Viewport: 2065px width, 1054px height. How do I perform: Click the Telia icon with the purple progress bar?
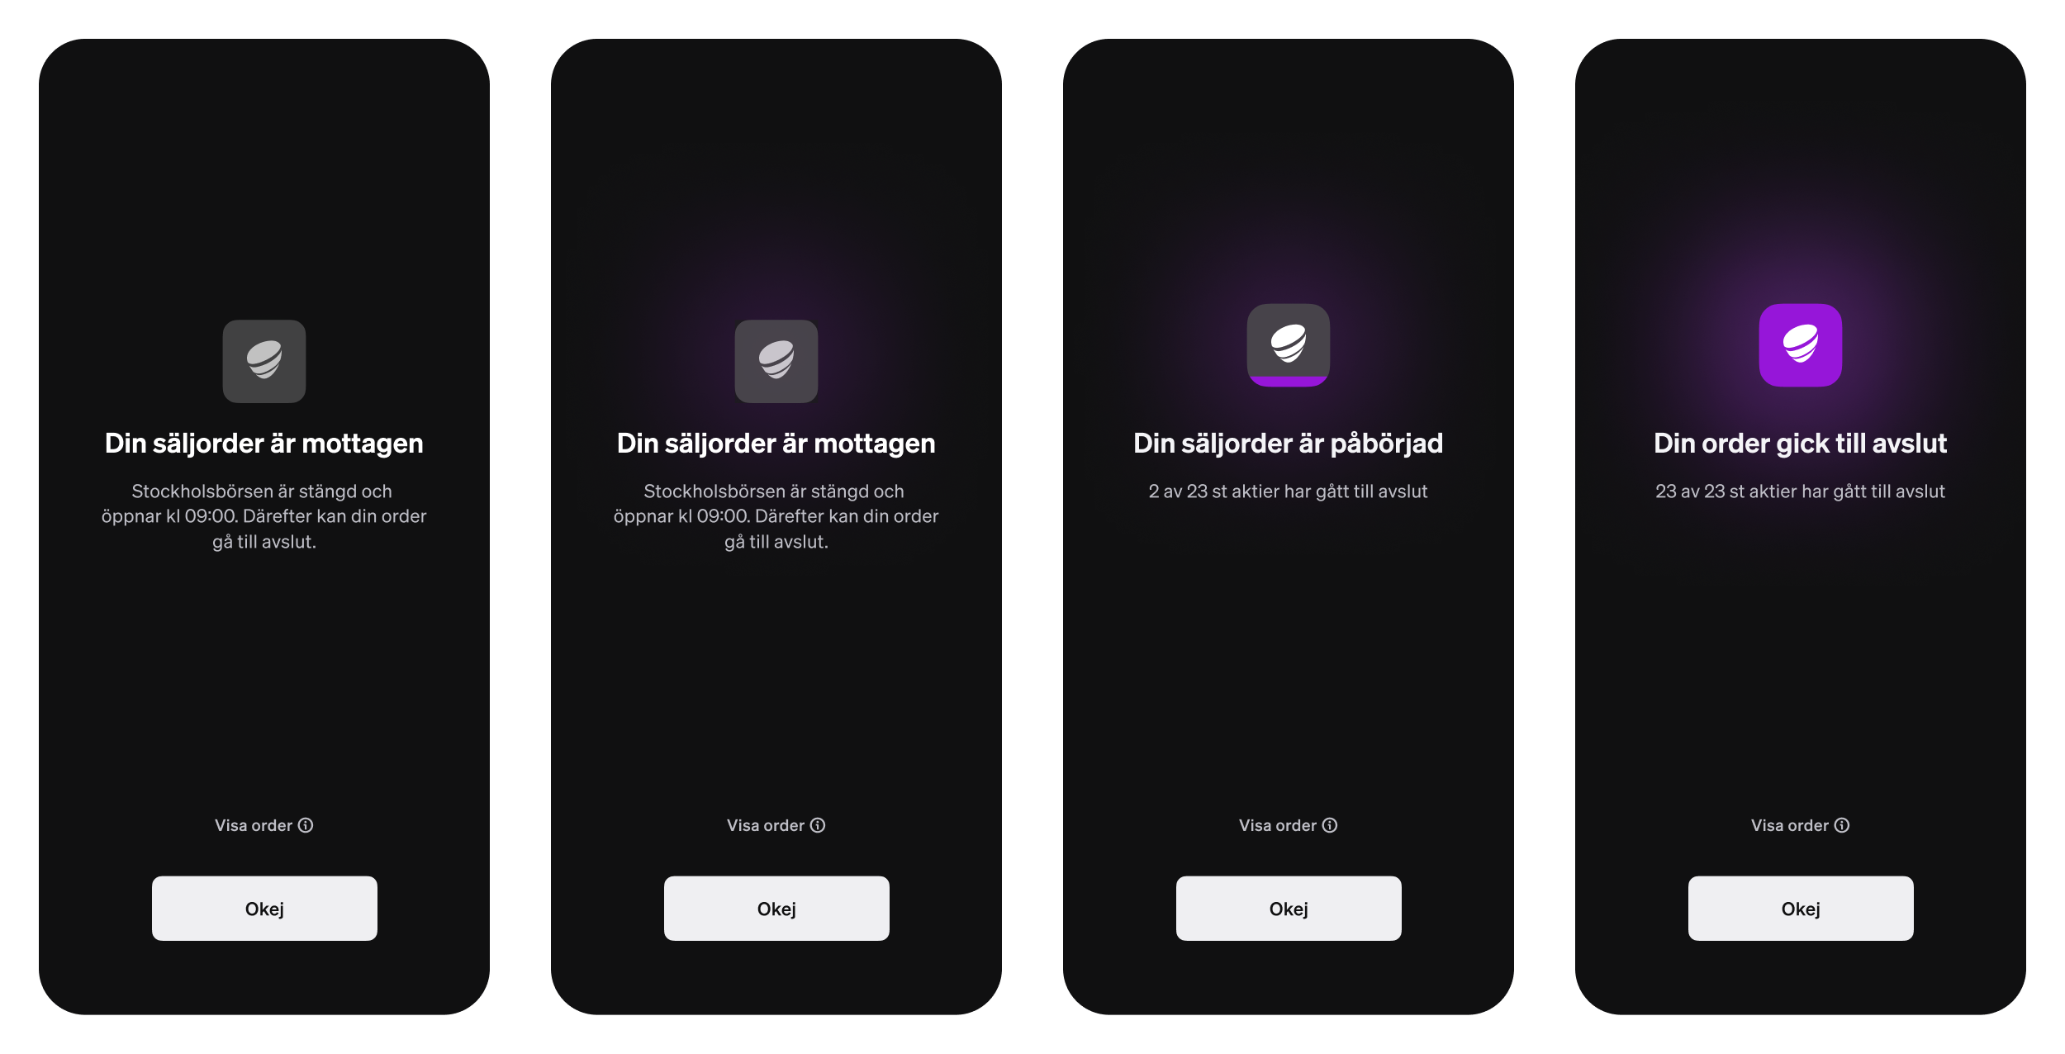1289,345
